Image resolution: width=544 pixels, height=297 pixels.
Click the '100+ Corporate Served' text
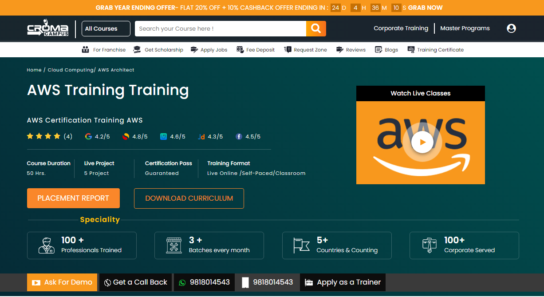pyautogui.click(x=469, y=245)
